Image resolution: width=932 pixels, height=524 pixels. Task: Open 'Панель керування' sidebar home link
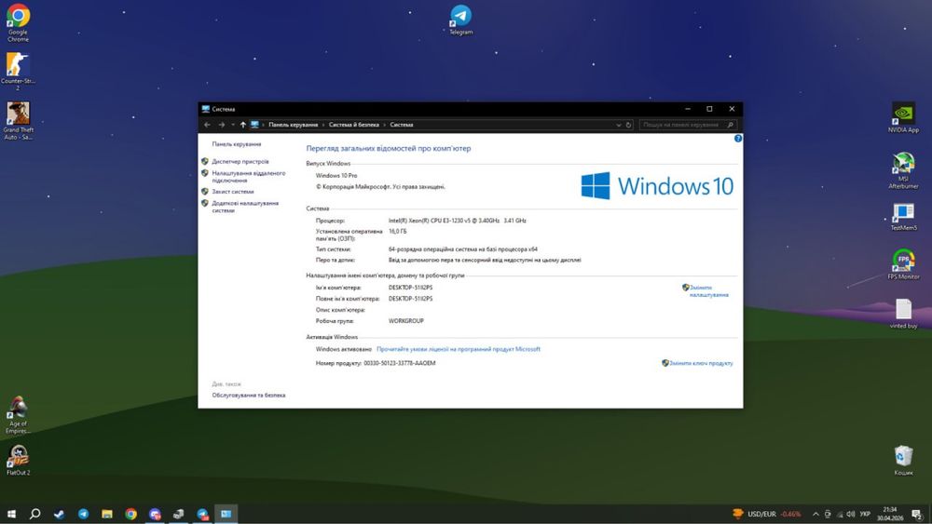237,144
